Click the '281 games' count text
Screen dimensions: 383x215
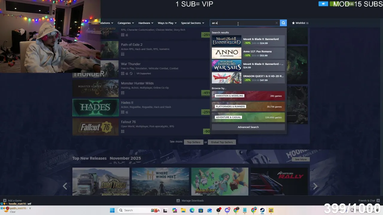(276, 96)
